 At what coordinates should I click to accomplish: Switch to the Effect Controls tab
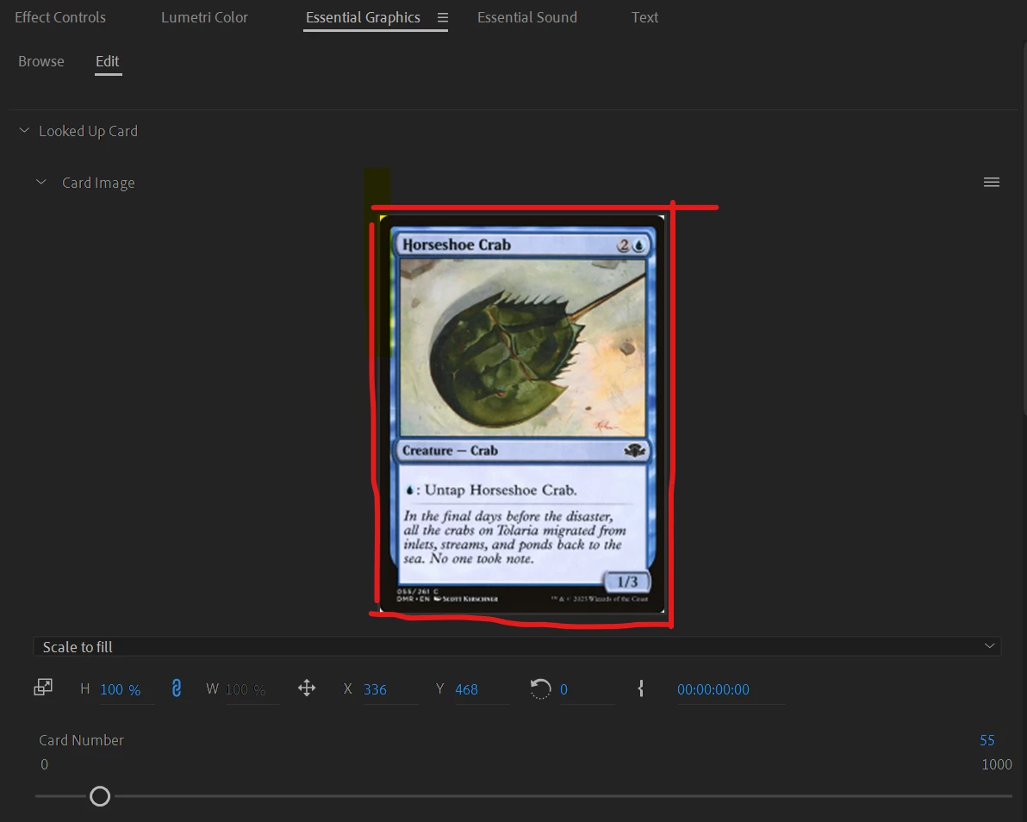pos(59,18)
